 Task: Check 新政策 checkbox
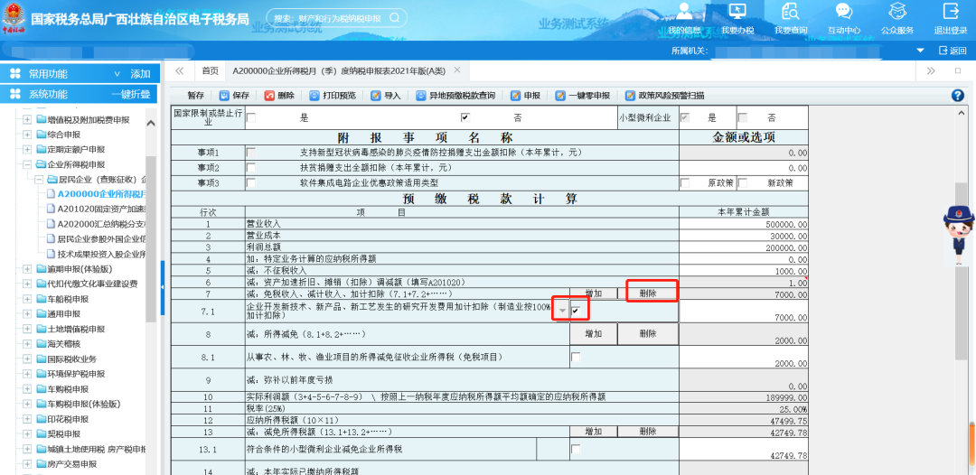[x=743, y=183]
